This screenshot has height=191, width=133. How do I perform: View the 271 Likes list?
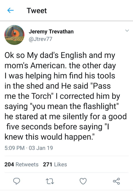click(x=55, y=164)
